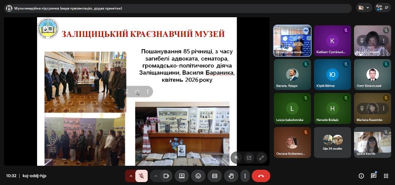Viewport: 395px width, 185px height.
Task: Click the museum display case photo in slide
Action: [182, 133]
